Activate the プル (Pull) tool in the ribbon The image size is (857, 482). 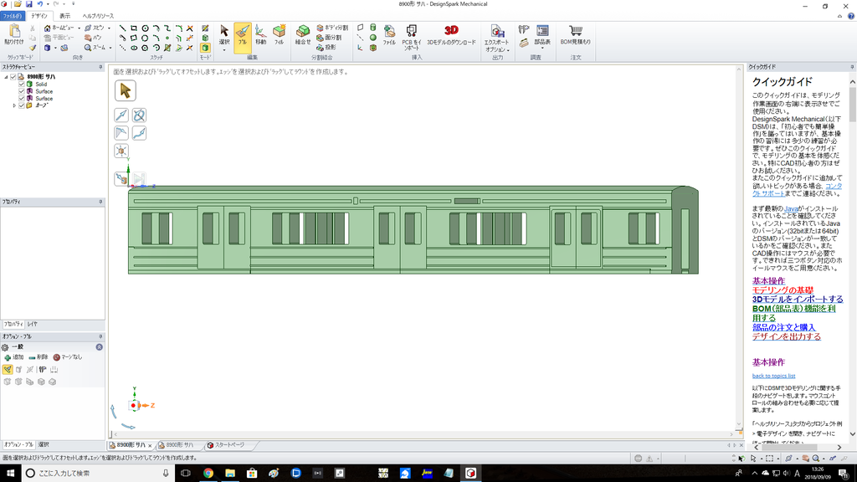click(243, 37)
